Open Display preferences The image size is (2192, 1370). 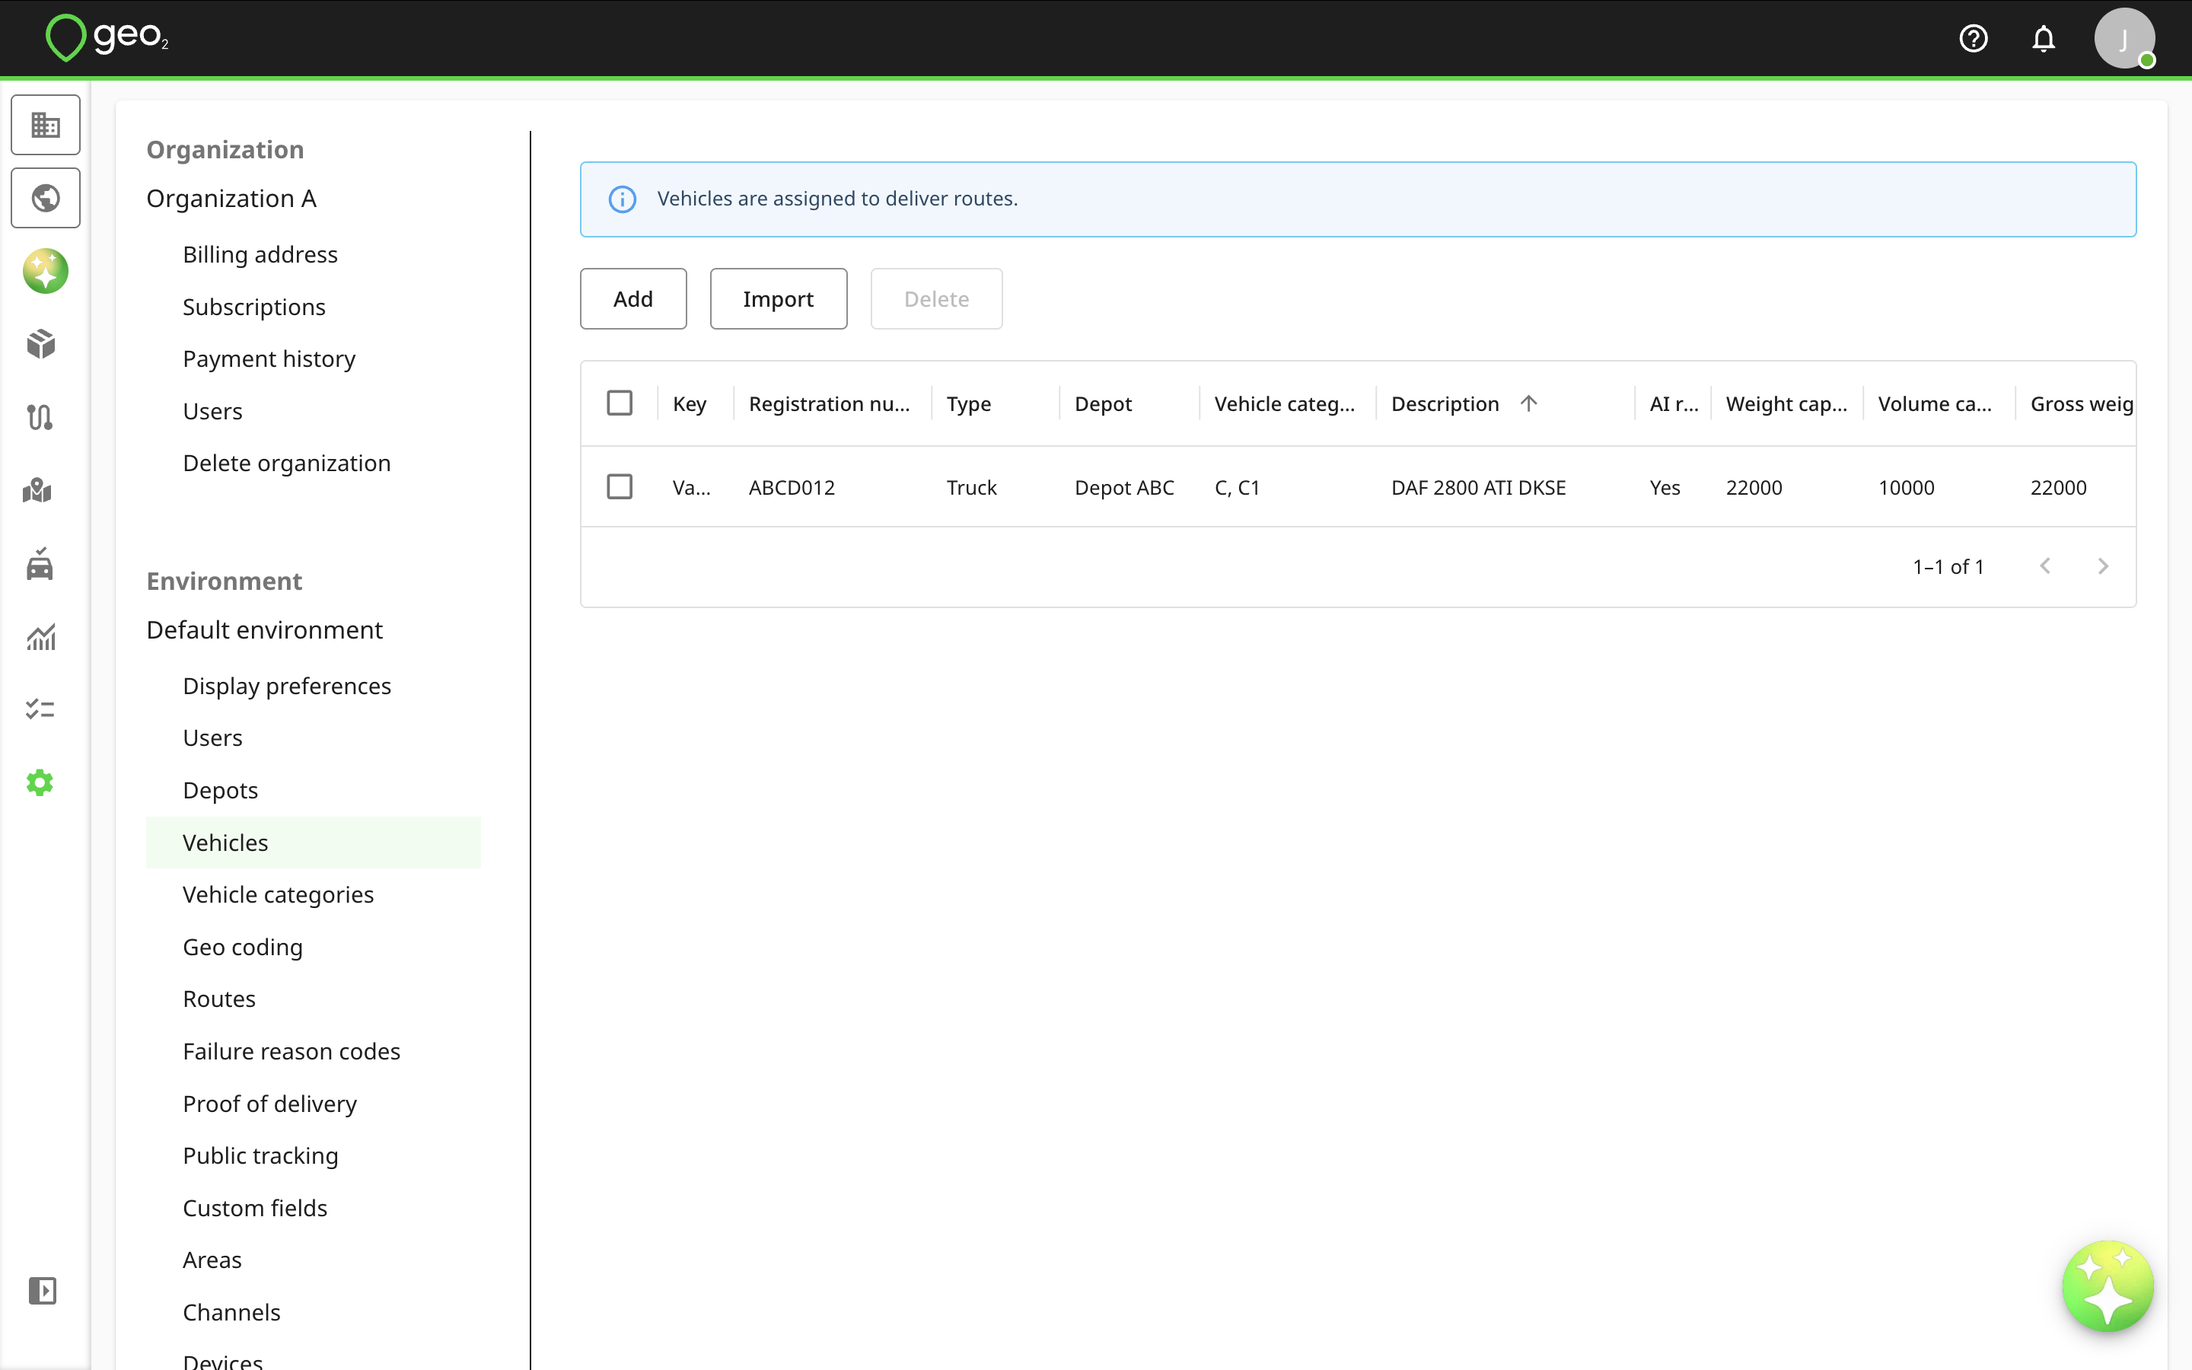[286, 686]
